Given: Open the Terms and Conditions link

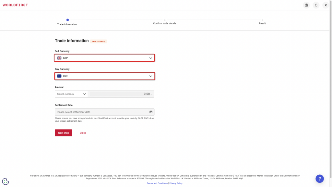Looking at the screenshot, I should click(x=157, y=183).
